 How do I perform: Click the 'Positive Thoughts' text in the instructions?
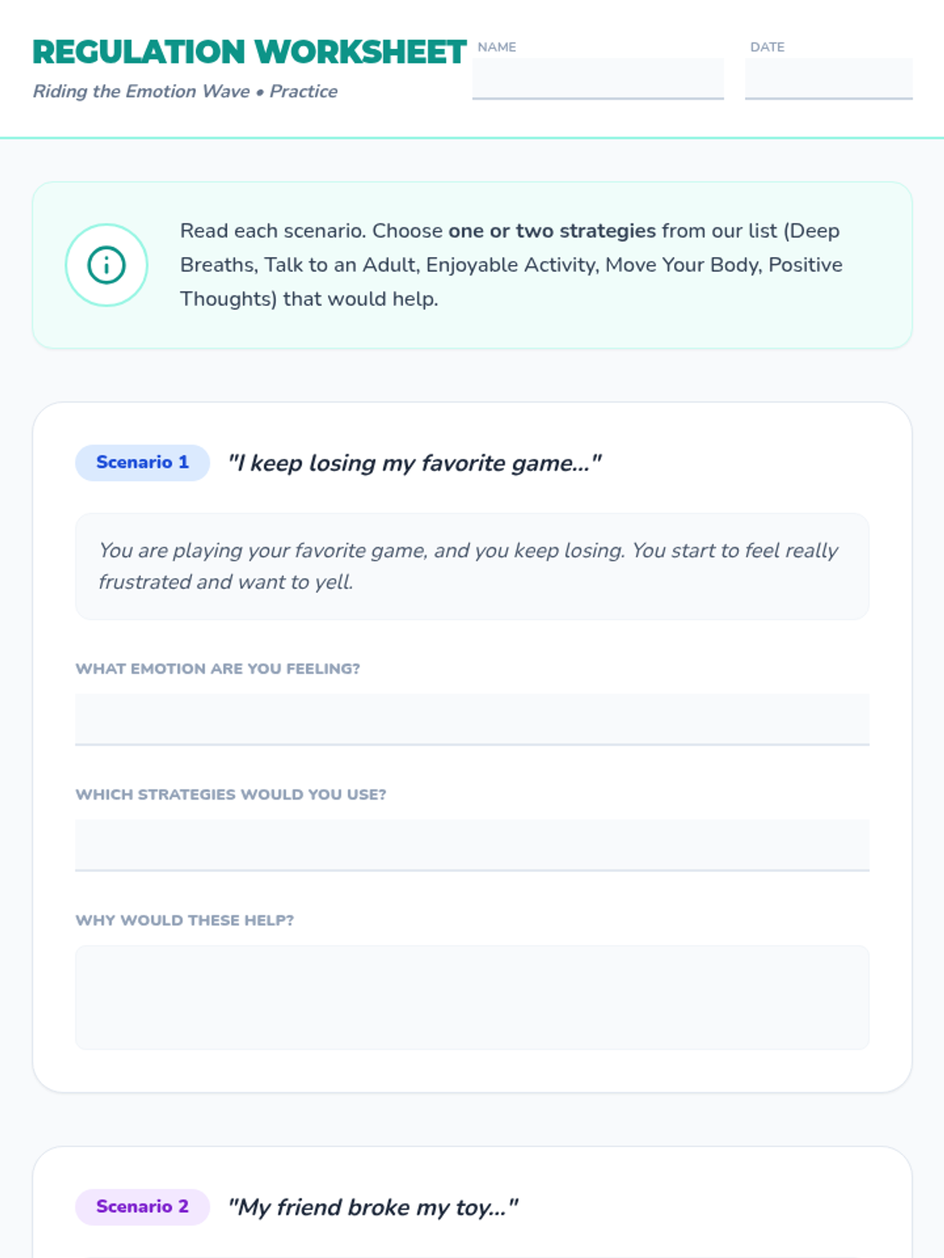804,265
